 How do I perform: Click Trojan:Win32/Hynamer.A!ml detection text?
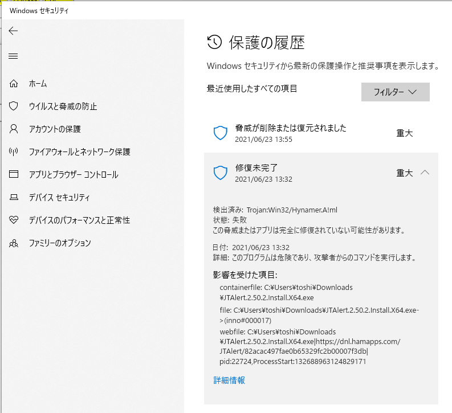(x=292, y=210)
